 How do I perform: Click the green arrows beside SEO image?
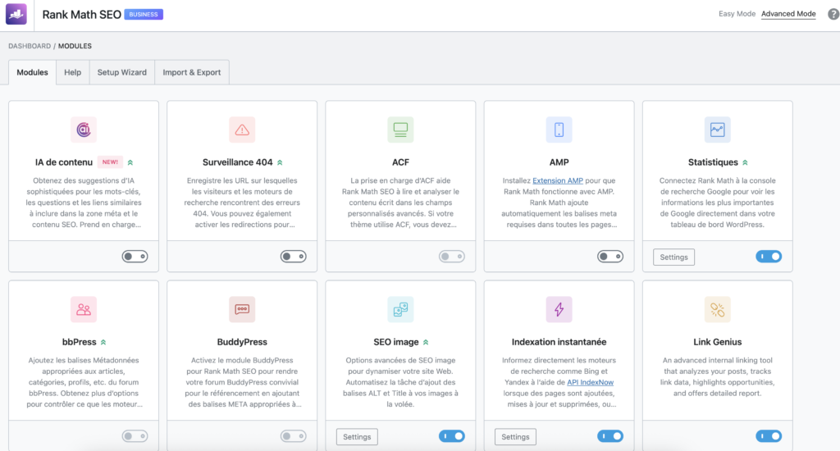pos(426,342)
